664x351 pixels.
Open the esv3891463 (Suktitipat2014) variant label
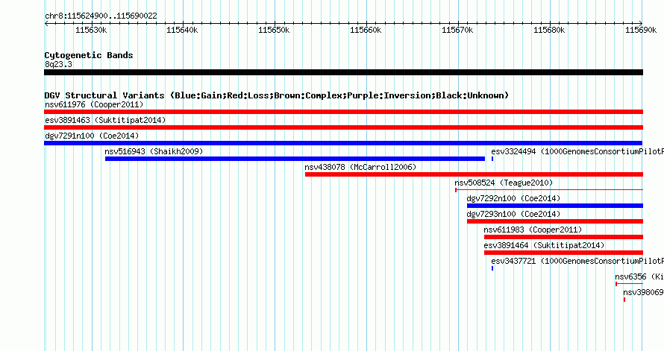105,120
